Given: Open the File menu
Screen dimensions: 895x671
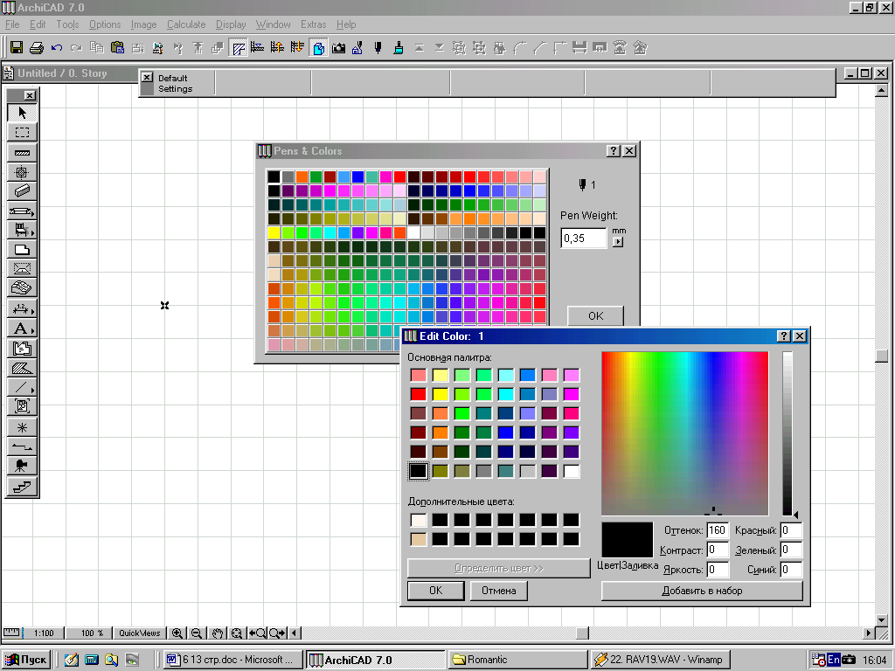Looking at the screenshot, I should coord(12,24).
